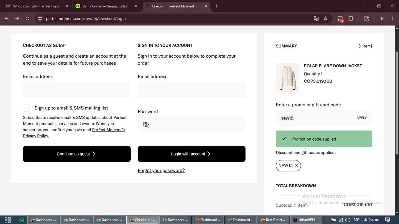Open Forgot your password link
This screenshot has height=224, width=399.
(x=161, y=171)
